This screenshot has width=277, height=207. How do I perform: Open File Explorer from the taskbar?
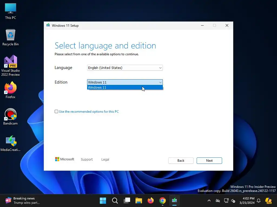click(139, 201)
